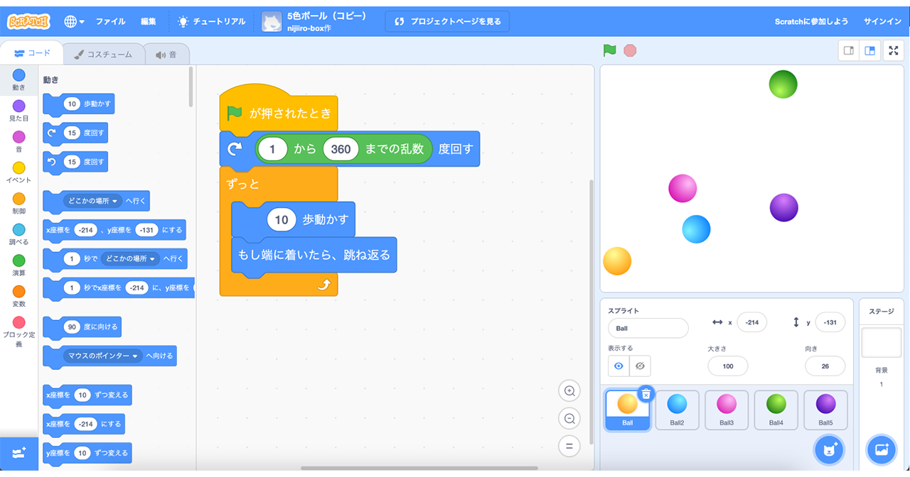Zoom out on the code workspace

[x=569, y=419]
